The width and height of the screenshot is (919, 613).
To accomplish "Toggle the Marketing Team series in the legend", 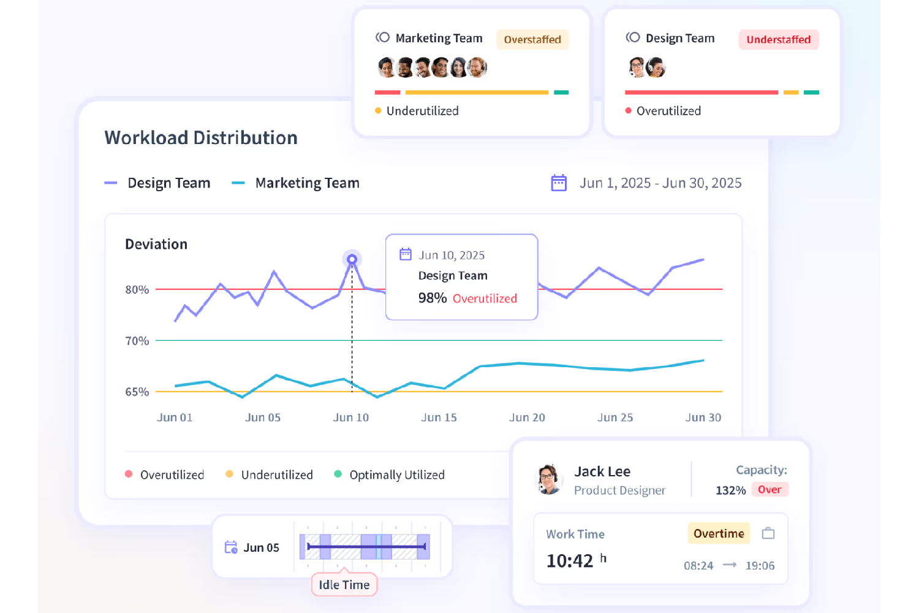I will coord(295,183).
